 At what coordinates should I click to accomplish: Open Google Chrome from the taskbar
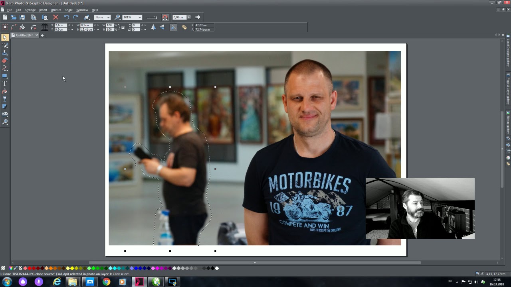click(x=106, y=282)
